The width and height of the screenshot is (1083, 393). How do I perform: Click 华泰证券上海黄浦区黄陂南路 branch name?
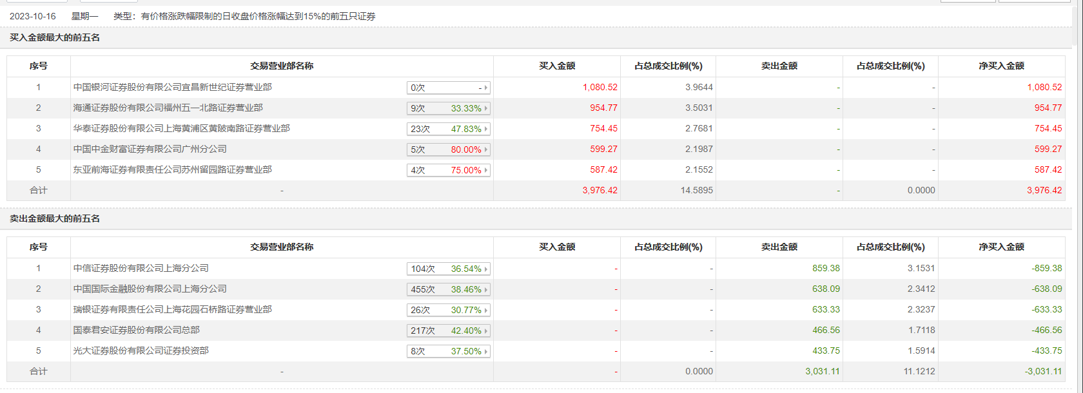tap(182, 128)
